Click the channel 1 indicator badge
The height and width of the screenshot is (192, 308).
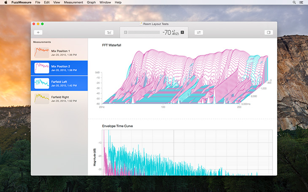pos(182,32)
